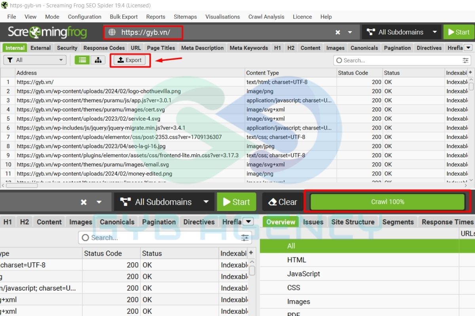Open the Response Times tab
475x316 pixels.
(x=447, y=222)
